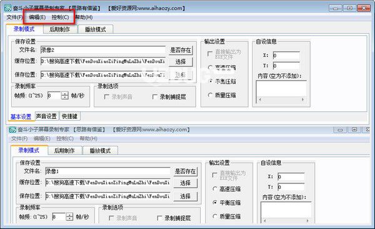Enable 录制捕捉层 checkbox in the 录像2 window
The height and width of the screenshot is (229, 375).
tap(155, 97)
